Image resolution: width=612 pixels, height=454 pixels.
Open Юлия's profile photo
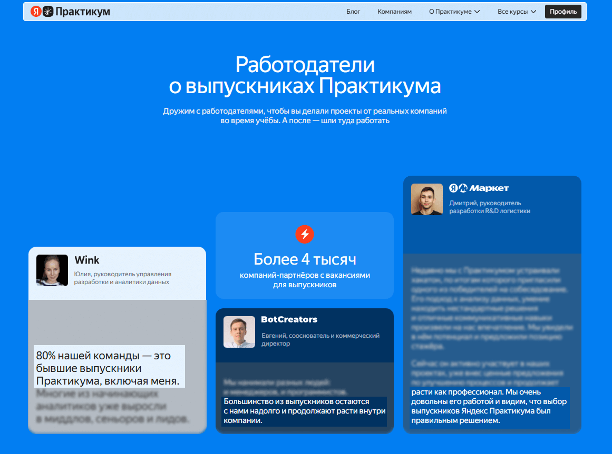pos(52,270)
